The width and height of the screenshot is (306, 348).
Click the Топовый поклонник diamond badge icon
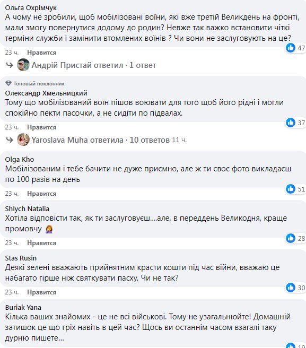8,83
